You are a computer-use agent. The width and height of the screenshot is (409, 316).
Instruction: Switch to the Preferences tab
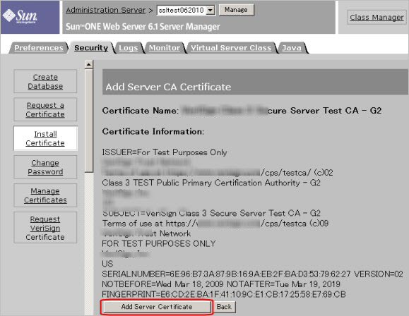coord(39,48)
